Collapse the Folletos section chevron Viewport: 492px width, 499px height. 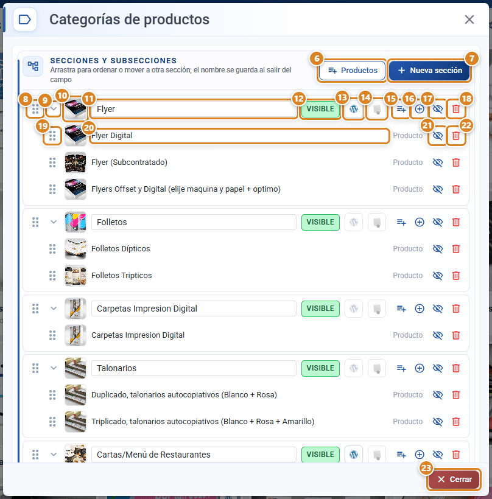(x=54, y=222)
